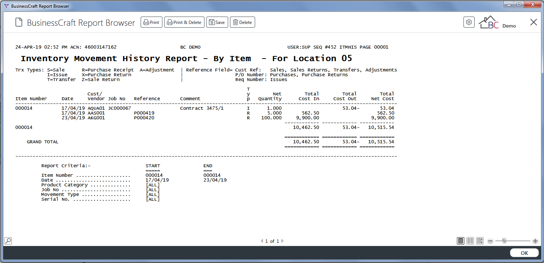Click 'Total Cost Out' column header
The image size is (544, 263).
click(345, 96)
